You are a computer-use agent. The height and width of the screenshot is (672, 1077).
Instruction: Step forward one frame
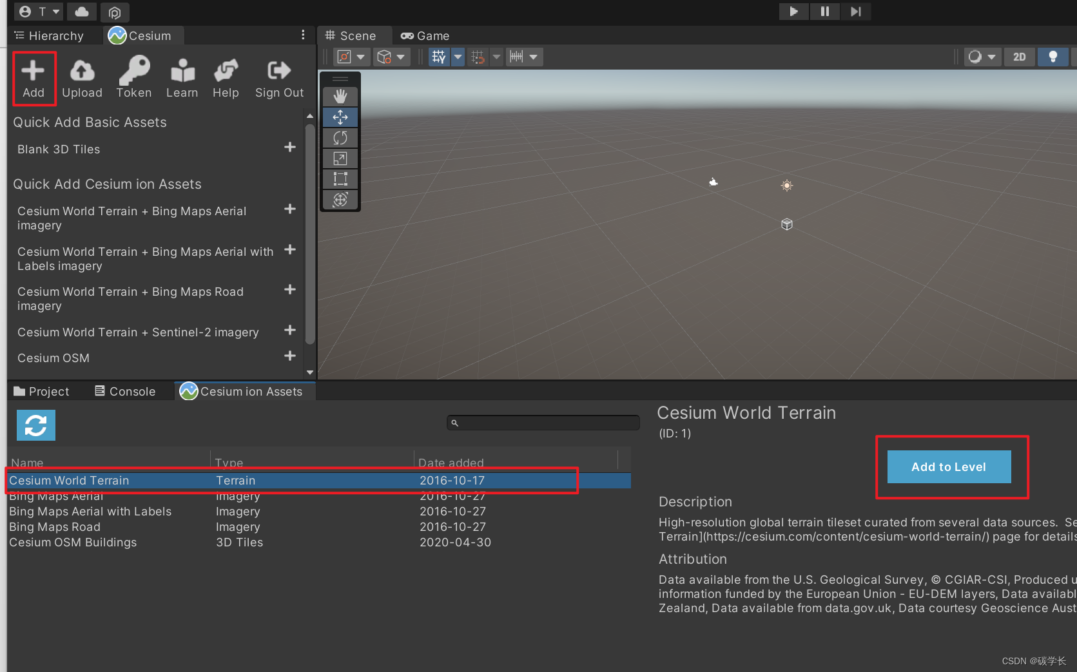(855, 12)
